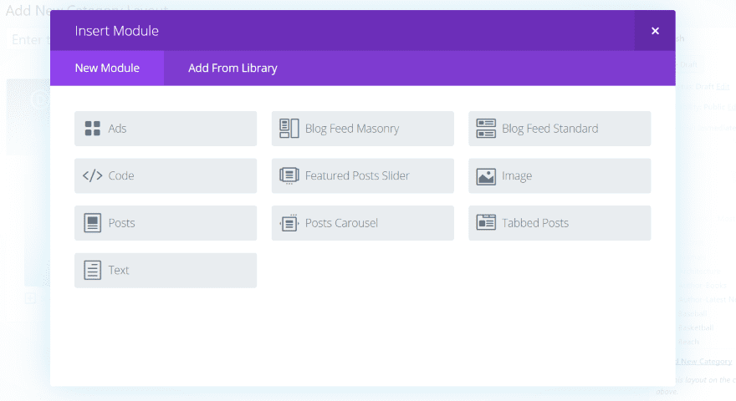Click the 'Posts Carousel' text label

[341, 223]
